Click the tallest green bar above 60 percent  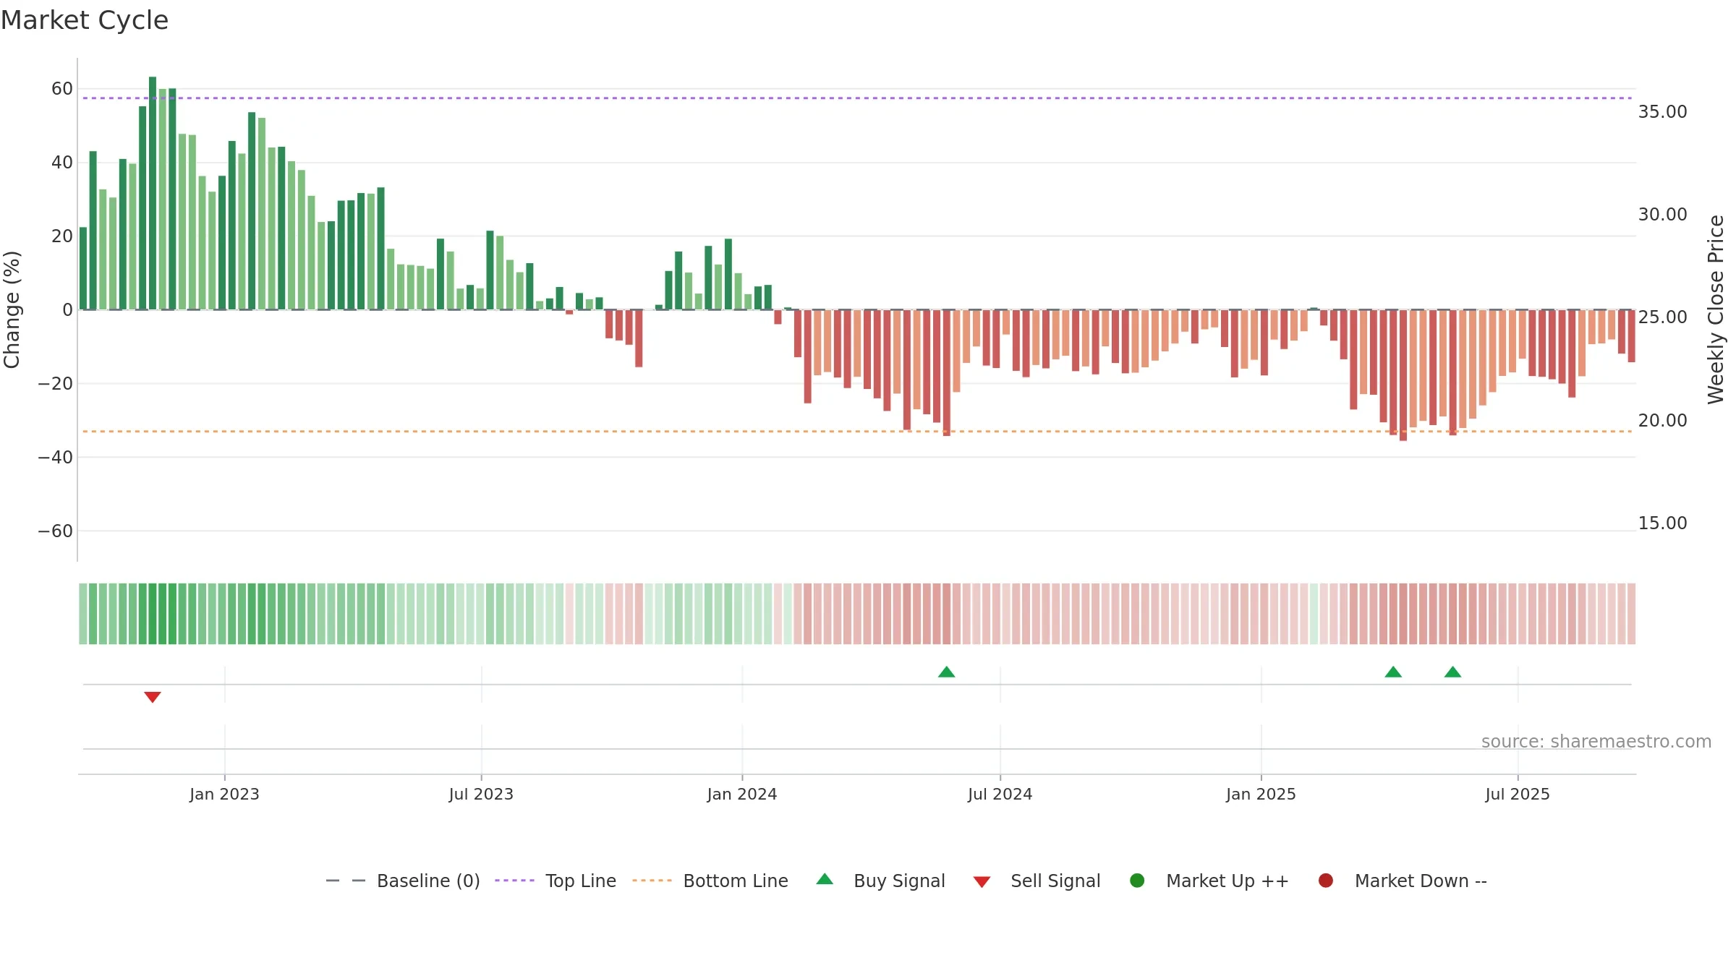tap(153, 193)
